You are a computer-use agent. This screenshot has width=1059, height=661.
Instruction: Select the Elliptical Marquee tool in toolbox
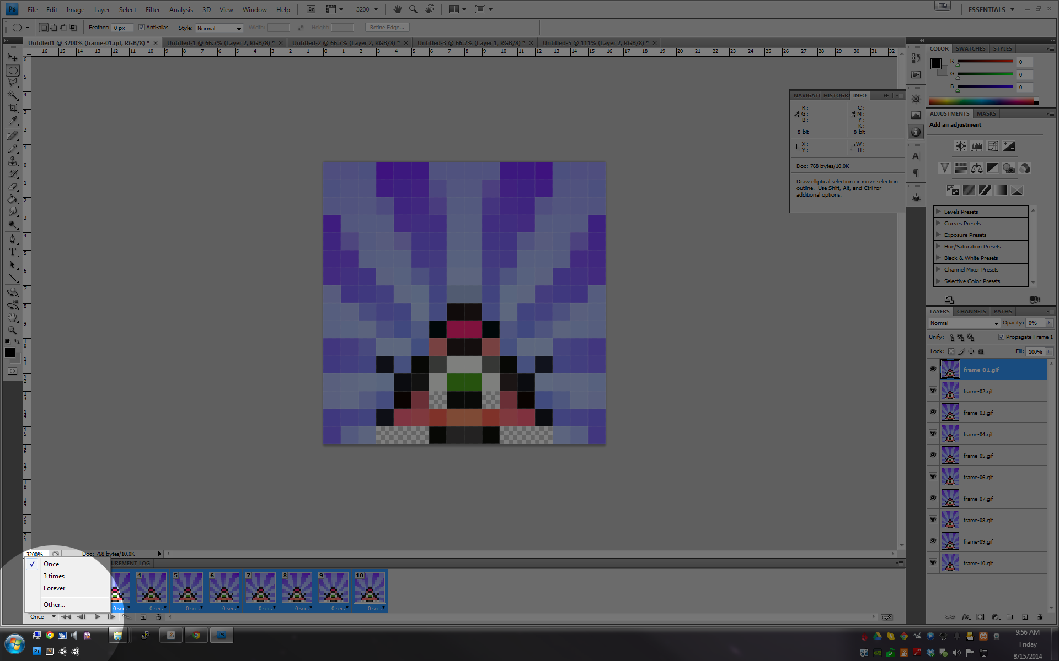point(13,71)
